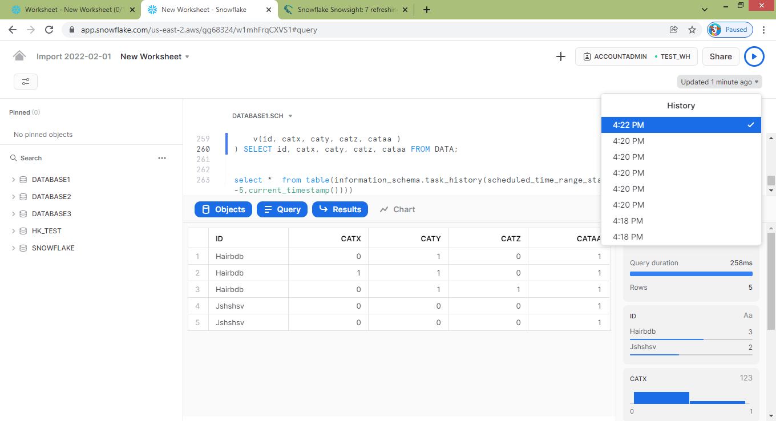This screenshot has height=421, width=776.
Task: Click the CATX column header
Action: 328,238
